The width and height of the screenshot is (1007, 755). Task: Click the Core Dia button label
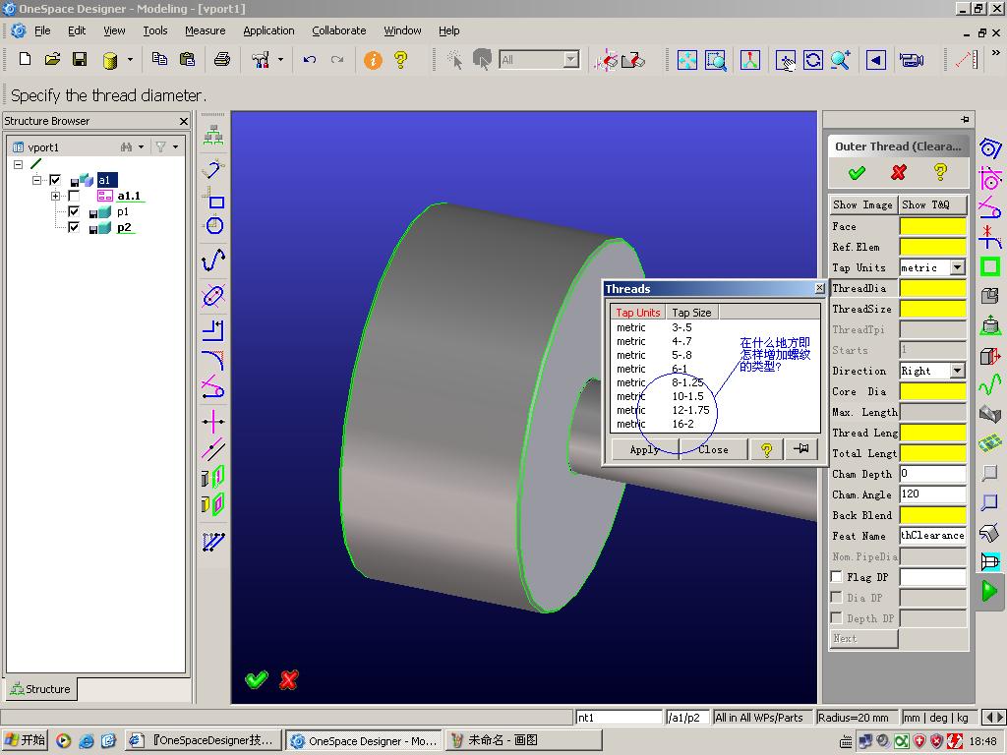pos(863,391)
